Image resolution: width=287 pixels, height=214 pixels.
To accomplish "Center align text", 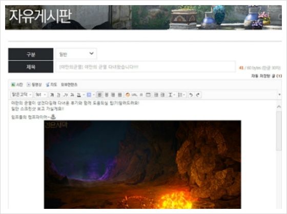I will click(x=107, y=95).
